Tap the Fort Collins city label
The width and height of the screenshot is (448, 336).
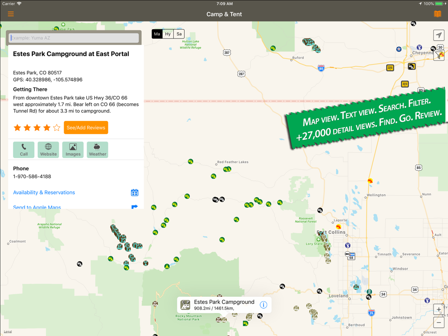tap(331, 232)
